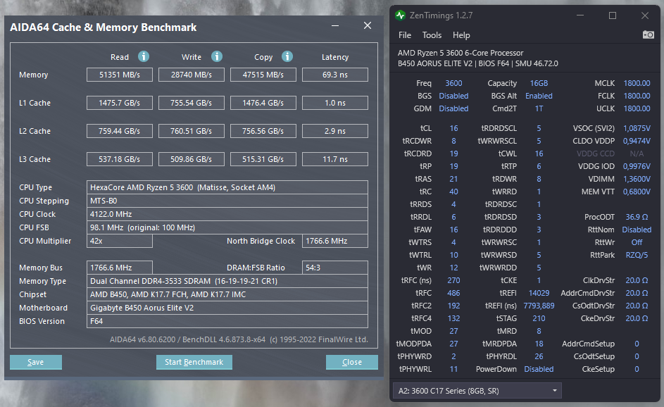Maximize the ZenTimings window
This screenshot has width=664, height=407.
pos(613,15)
